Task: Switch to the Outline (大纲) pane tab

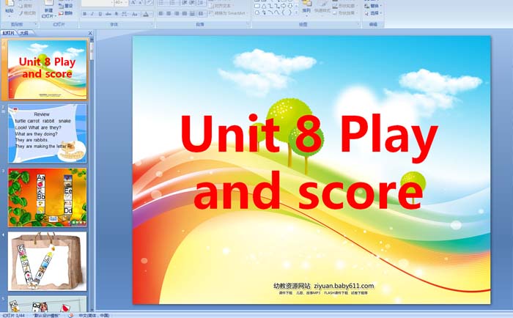Action: tap(24, 33)
